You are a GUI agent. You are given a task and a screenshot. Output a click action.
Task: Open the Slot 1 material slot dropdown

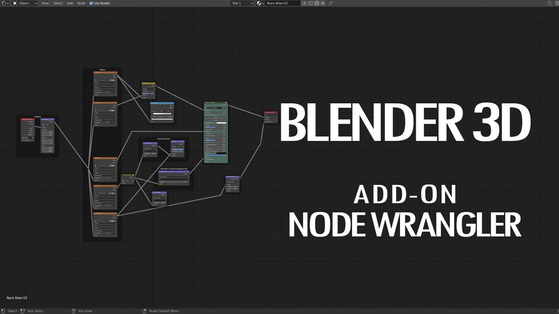(x=242, y=3)
